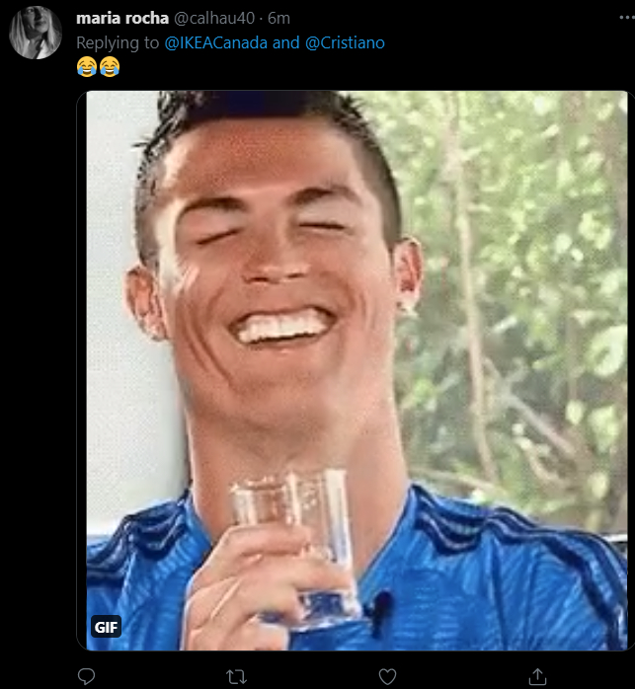The height and width of the screenshot is (689, 635).
Task: Retweet this tweet with the arrows icon
Action: tap(237, 676)
